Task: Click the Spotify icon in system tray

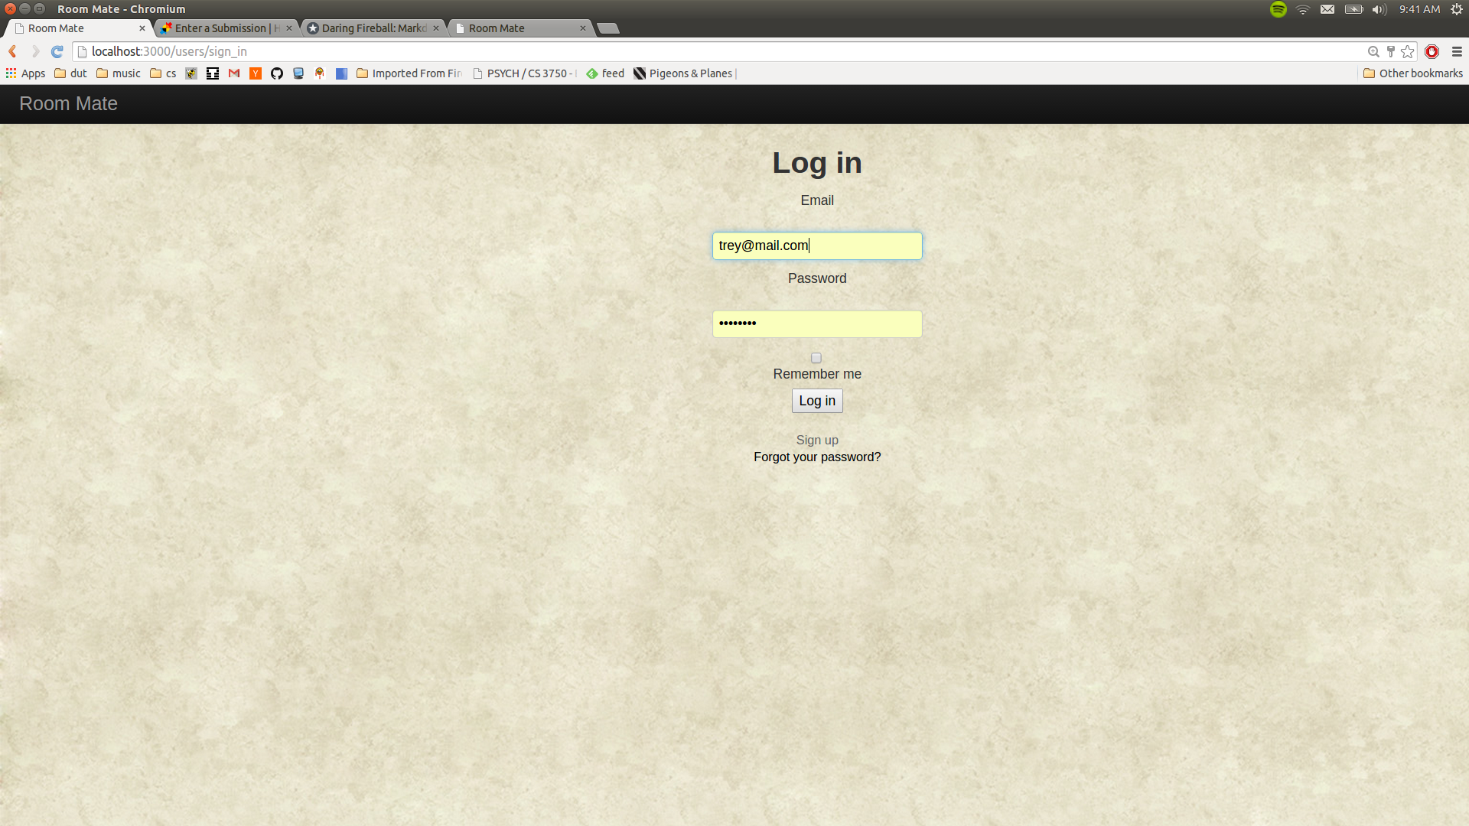Action: point(1278,9)
